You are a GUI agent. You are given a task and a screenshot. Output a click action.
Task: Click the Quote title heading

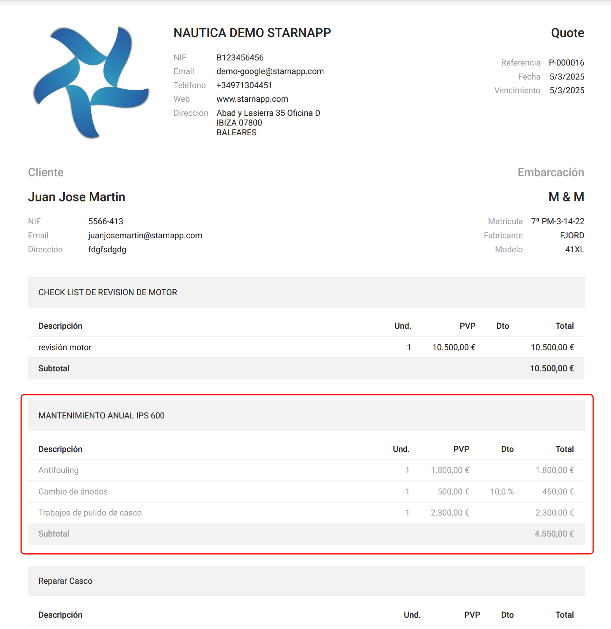[567, 33]
